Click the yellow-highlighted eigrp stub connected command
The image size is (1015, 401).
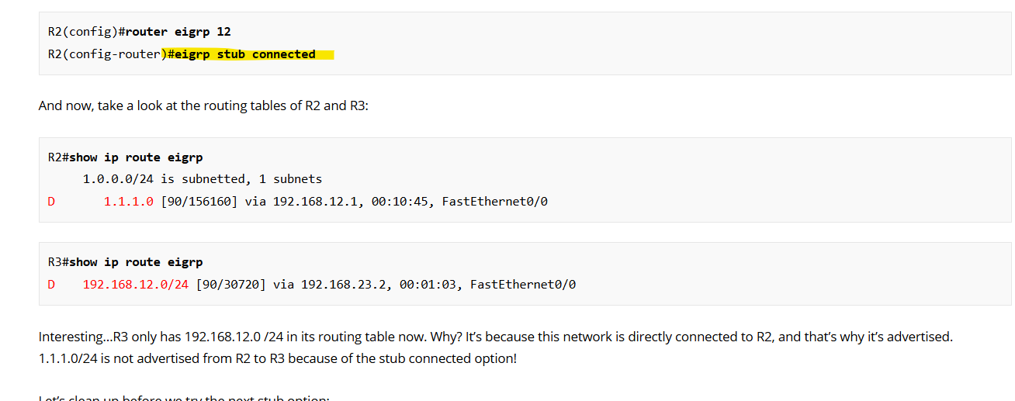(x=248, y=54)
